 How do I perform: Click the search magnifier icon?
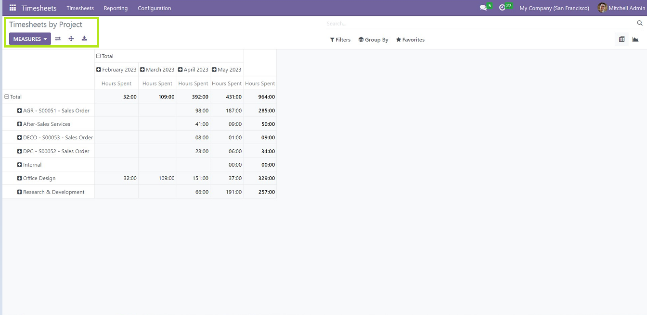click(640, 23)
